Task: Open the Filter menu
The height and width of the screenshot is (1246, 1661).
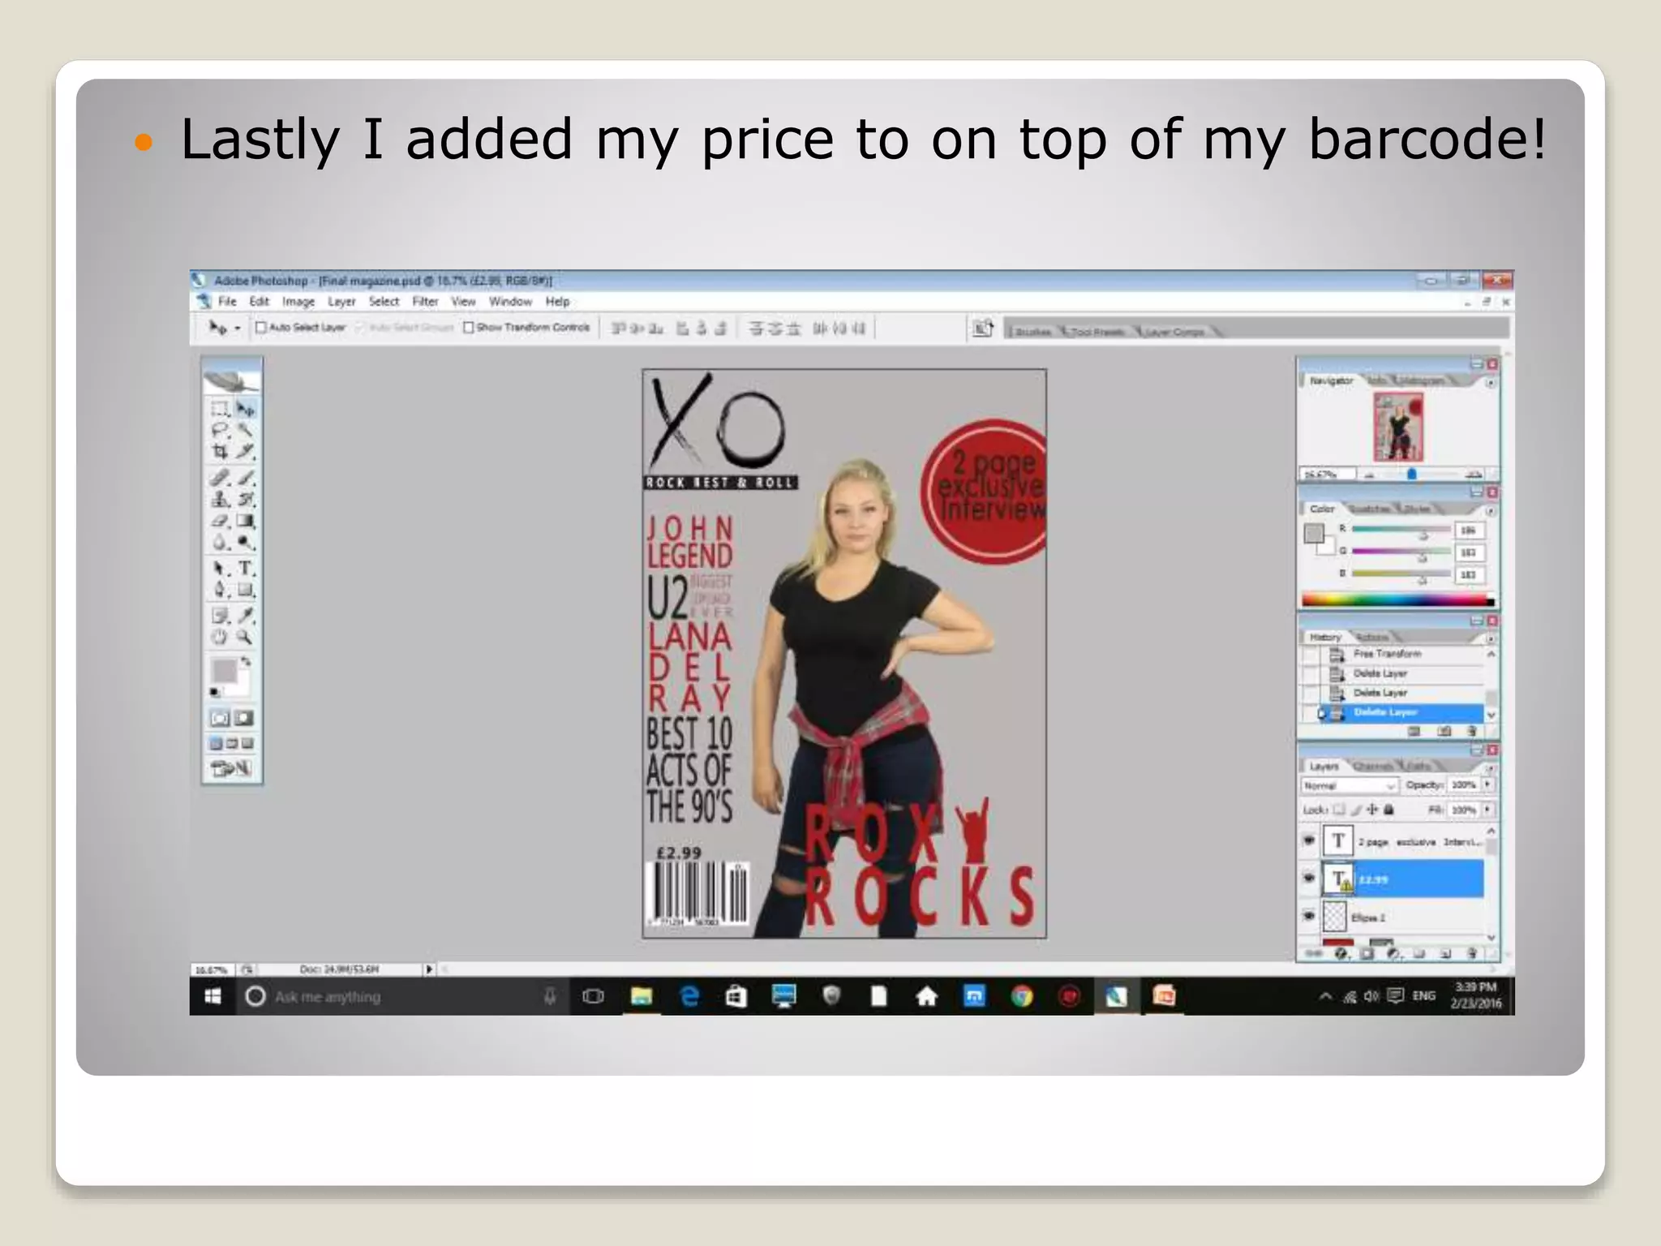Action: click(x=425, y=302)
